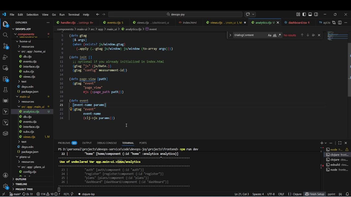Open the Extensions view
The width and height of the screenshot is (351, 197).
pyautogui.click(x=5, y=79)
